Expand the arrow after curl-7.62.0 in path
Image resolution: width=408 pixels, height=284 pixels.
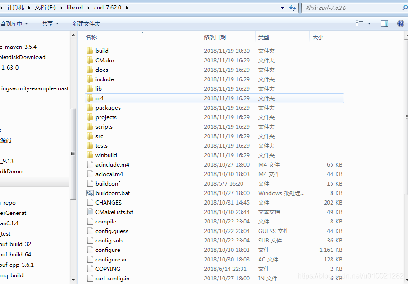(127, 8)
